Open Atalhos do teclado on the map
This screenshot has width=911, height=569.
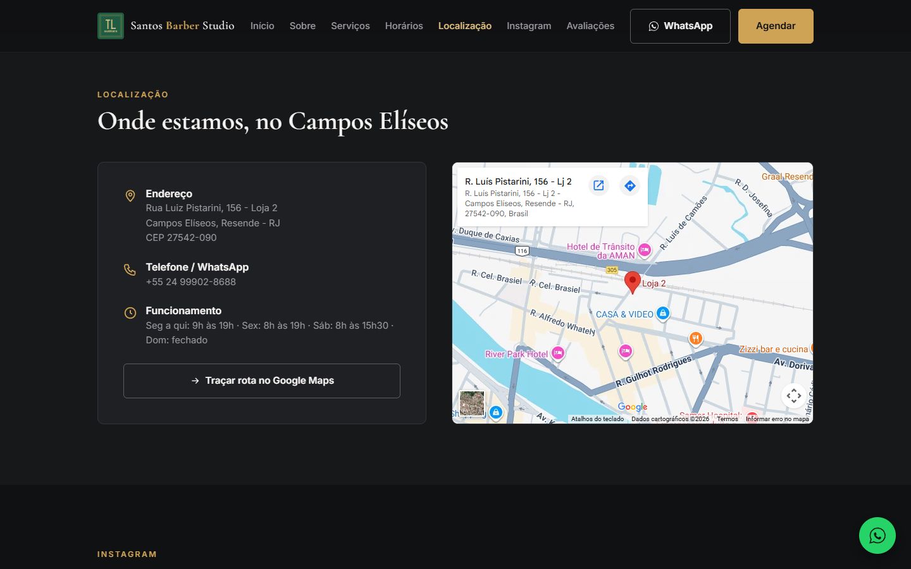tap(597, 419)
